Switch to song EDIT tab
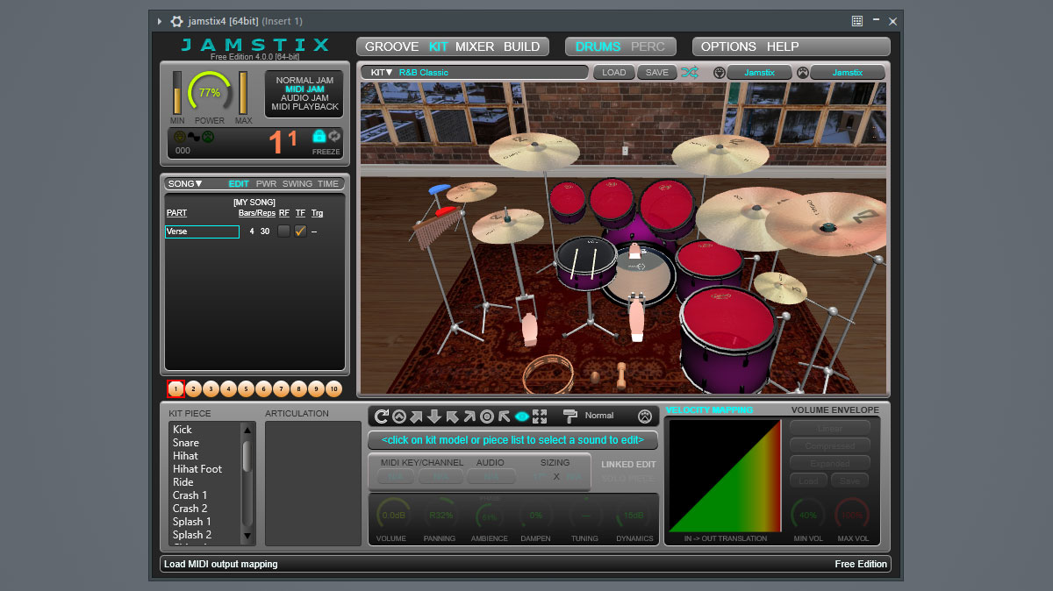The image size is (1053, 591). (x=239, y=184)
